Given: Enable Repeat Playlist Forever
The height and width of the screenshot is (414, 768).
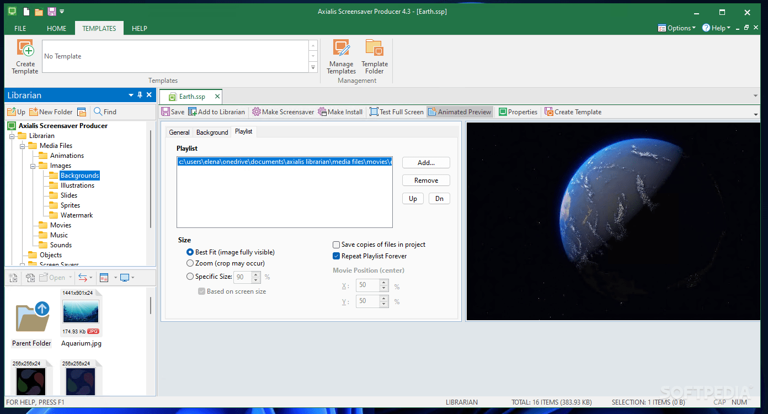Looking at the screenshot, I should click(x=336, y=256).
